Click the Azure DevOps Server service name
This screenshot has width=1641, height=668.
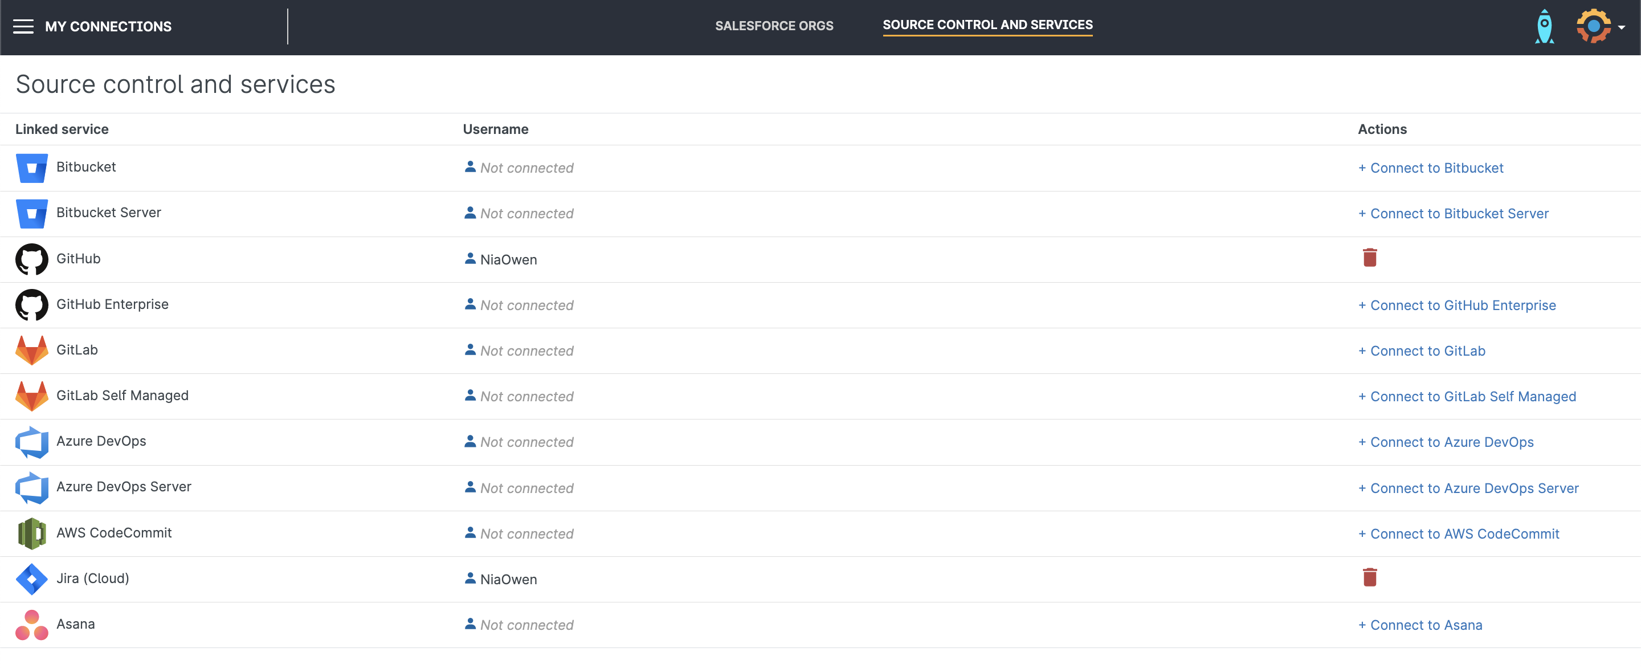click(x=124, y=486)
